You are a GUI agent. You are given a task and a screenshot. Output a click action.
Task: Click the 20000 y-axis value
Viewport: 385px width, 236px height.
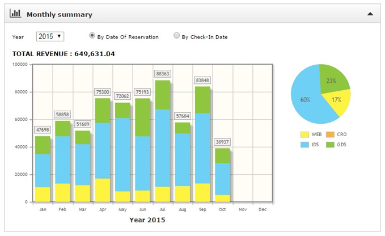pyautogui.click(x=21, y=174)
